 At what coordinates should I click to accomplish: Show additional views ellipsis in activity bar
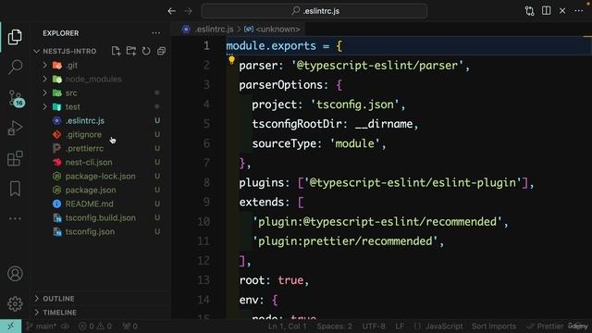(x=15, y=218)
